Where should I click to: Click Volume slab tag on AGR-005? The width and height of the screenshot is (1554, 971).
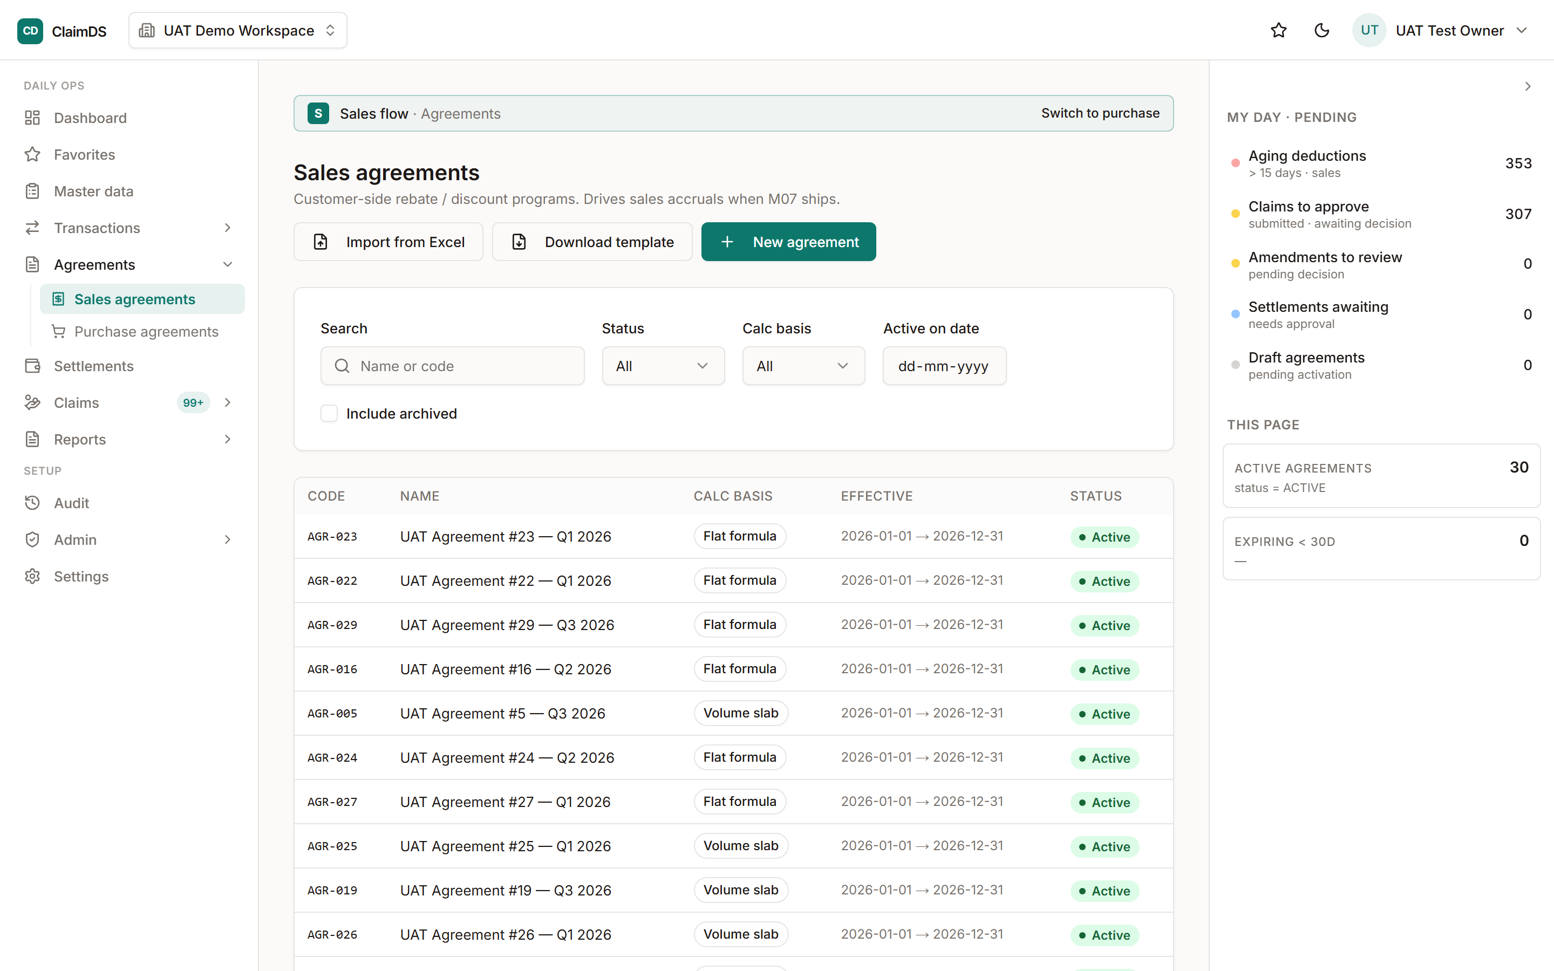pos(740,713)
